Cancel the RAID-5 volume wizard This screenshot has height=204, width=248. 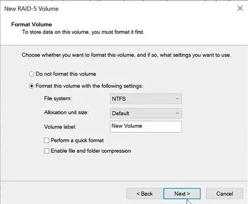click(x=224, y=193)
